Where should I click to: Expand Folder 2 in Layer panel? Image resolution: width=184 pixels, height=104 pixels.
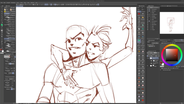[x=150, y=61]
